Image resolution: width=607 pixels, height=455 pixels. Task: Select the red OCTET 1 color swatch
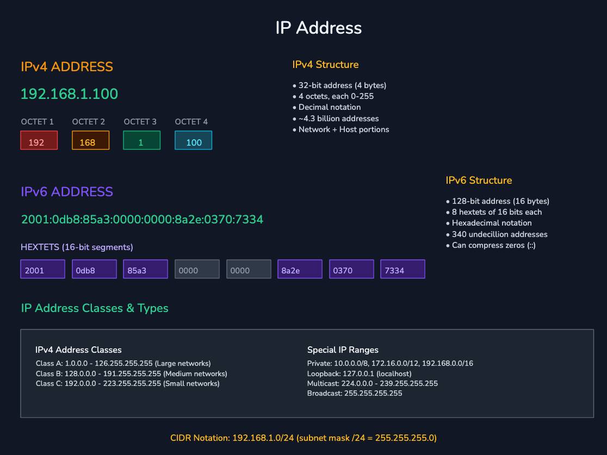point(39,140)
